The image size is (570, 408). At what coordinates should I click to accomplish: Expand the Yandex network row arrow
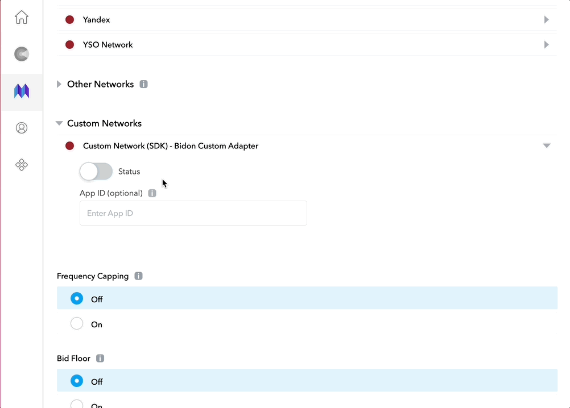546,19
